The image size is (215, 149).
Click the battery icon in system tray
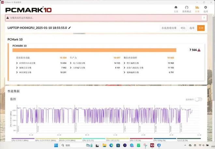[208, 145]
